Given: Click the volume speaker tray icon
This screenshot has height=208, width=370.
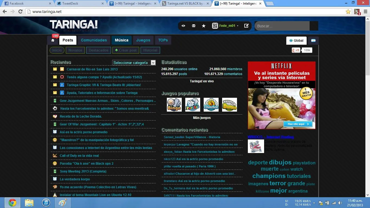Looking at the screenshot, I should click(x=340, y=203).
